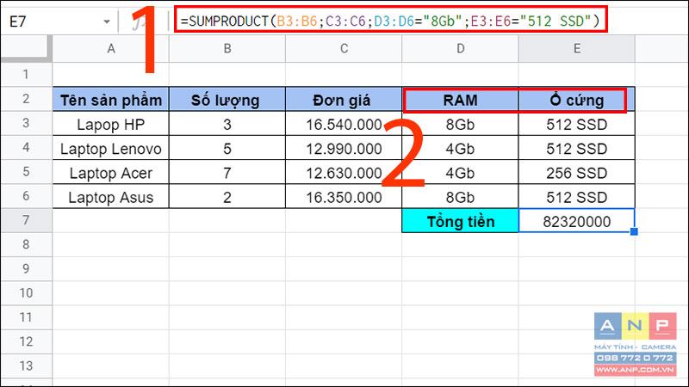Select row 3 header
This screenshot has width=689, height=387.
click(x=27, y=123)
